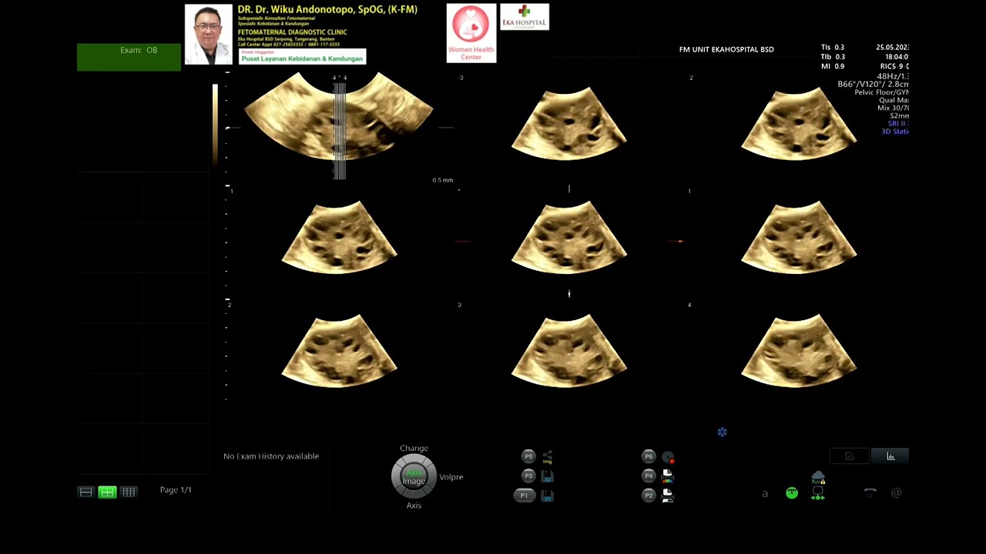The image size is (986, 554).
Task: Click the Women Health Center logo
Action: point(471,33)
